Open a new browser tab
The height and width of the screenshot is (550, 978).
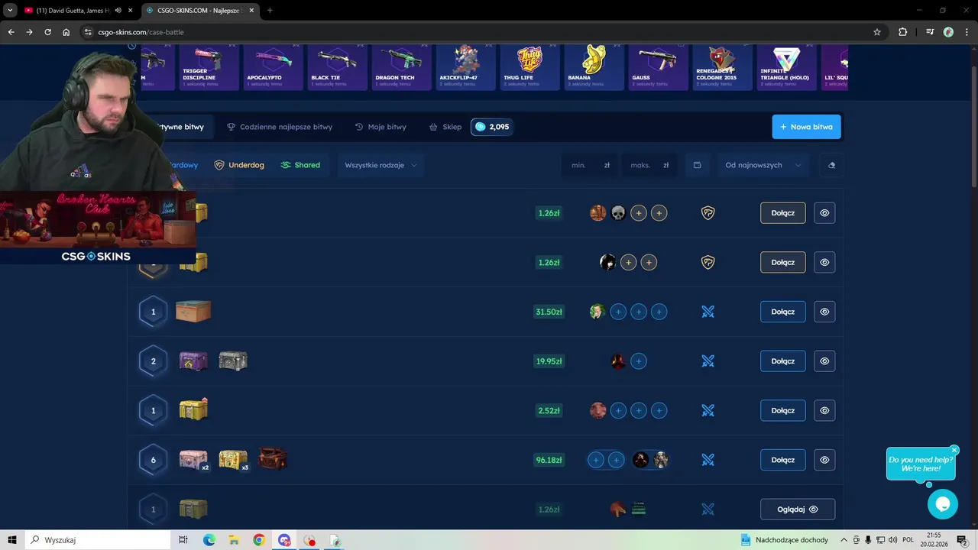click(270, 11)
